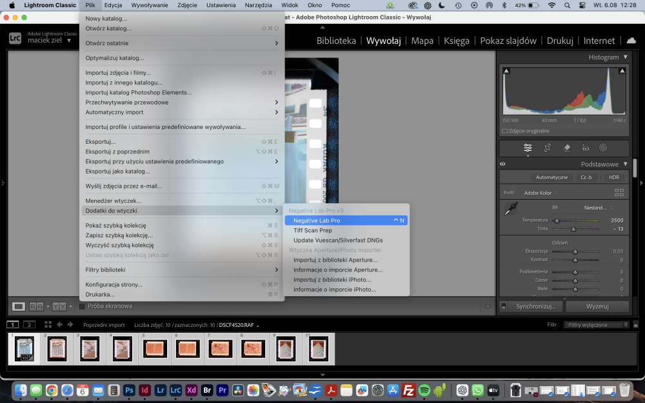This screenshot has width=645, height=403.
Task: Toggle Próba ekranowa checkbox
Action: point(82,306)
